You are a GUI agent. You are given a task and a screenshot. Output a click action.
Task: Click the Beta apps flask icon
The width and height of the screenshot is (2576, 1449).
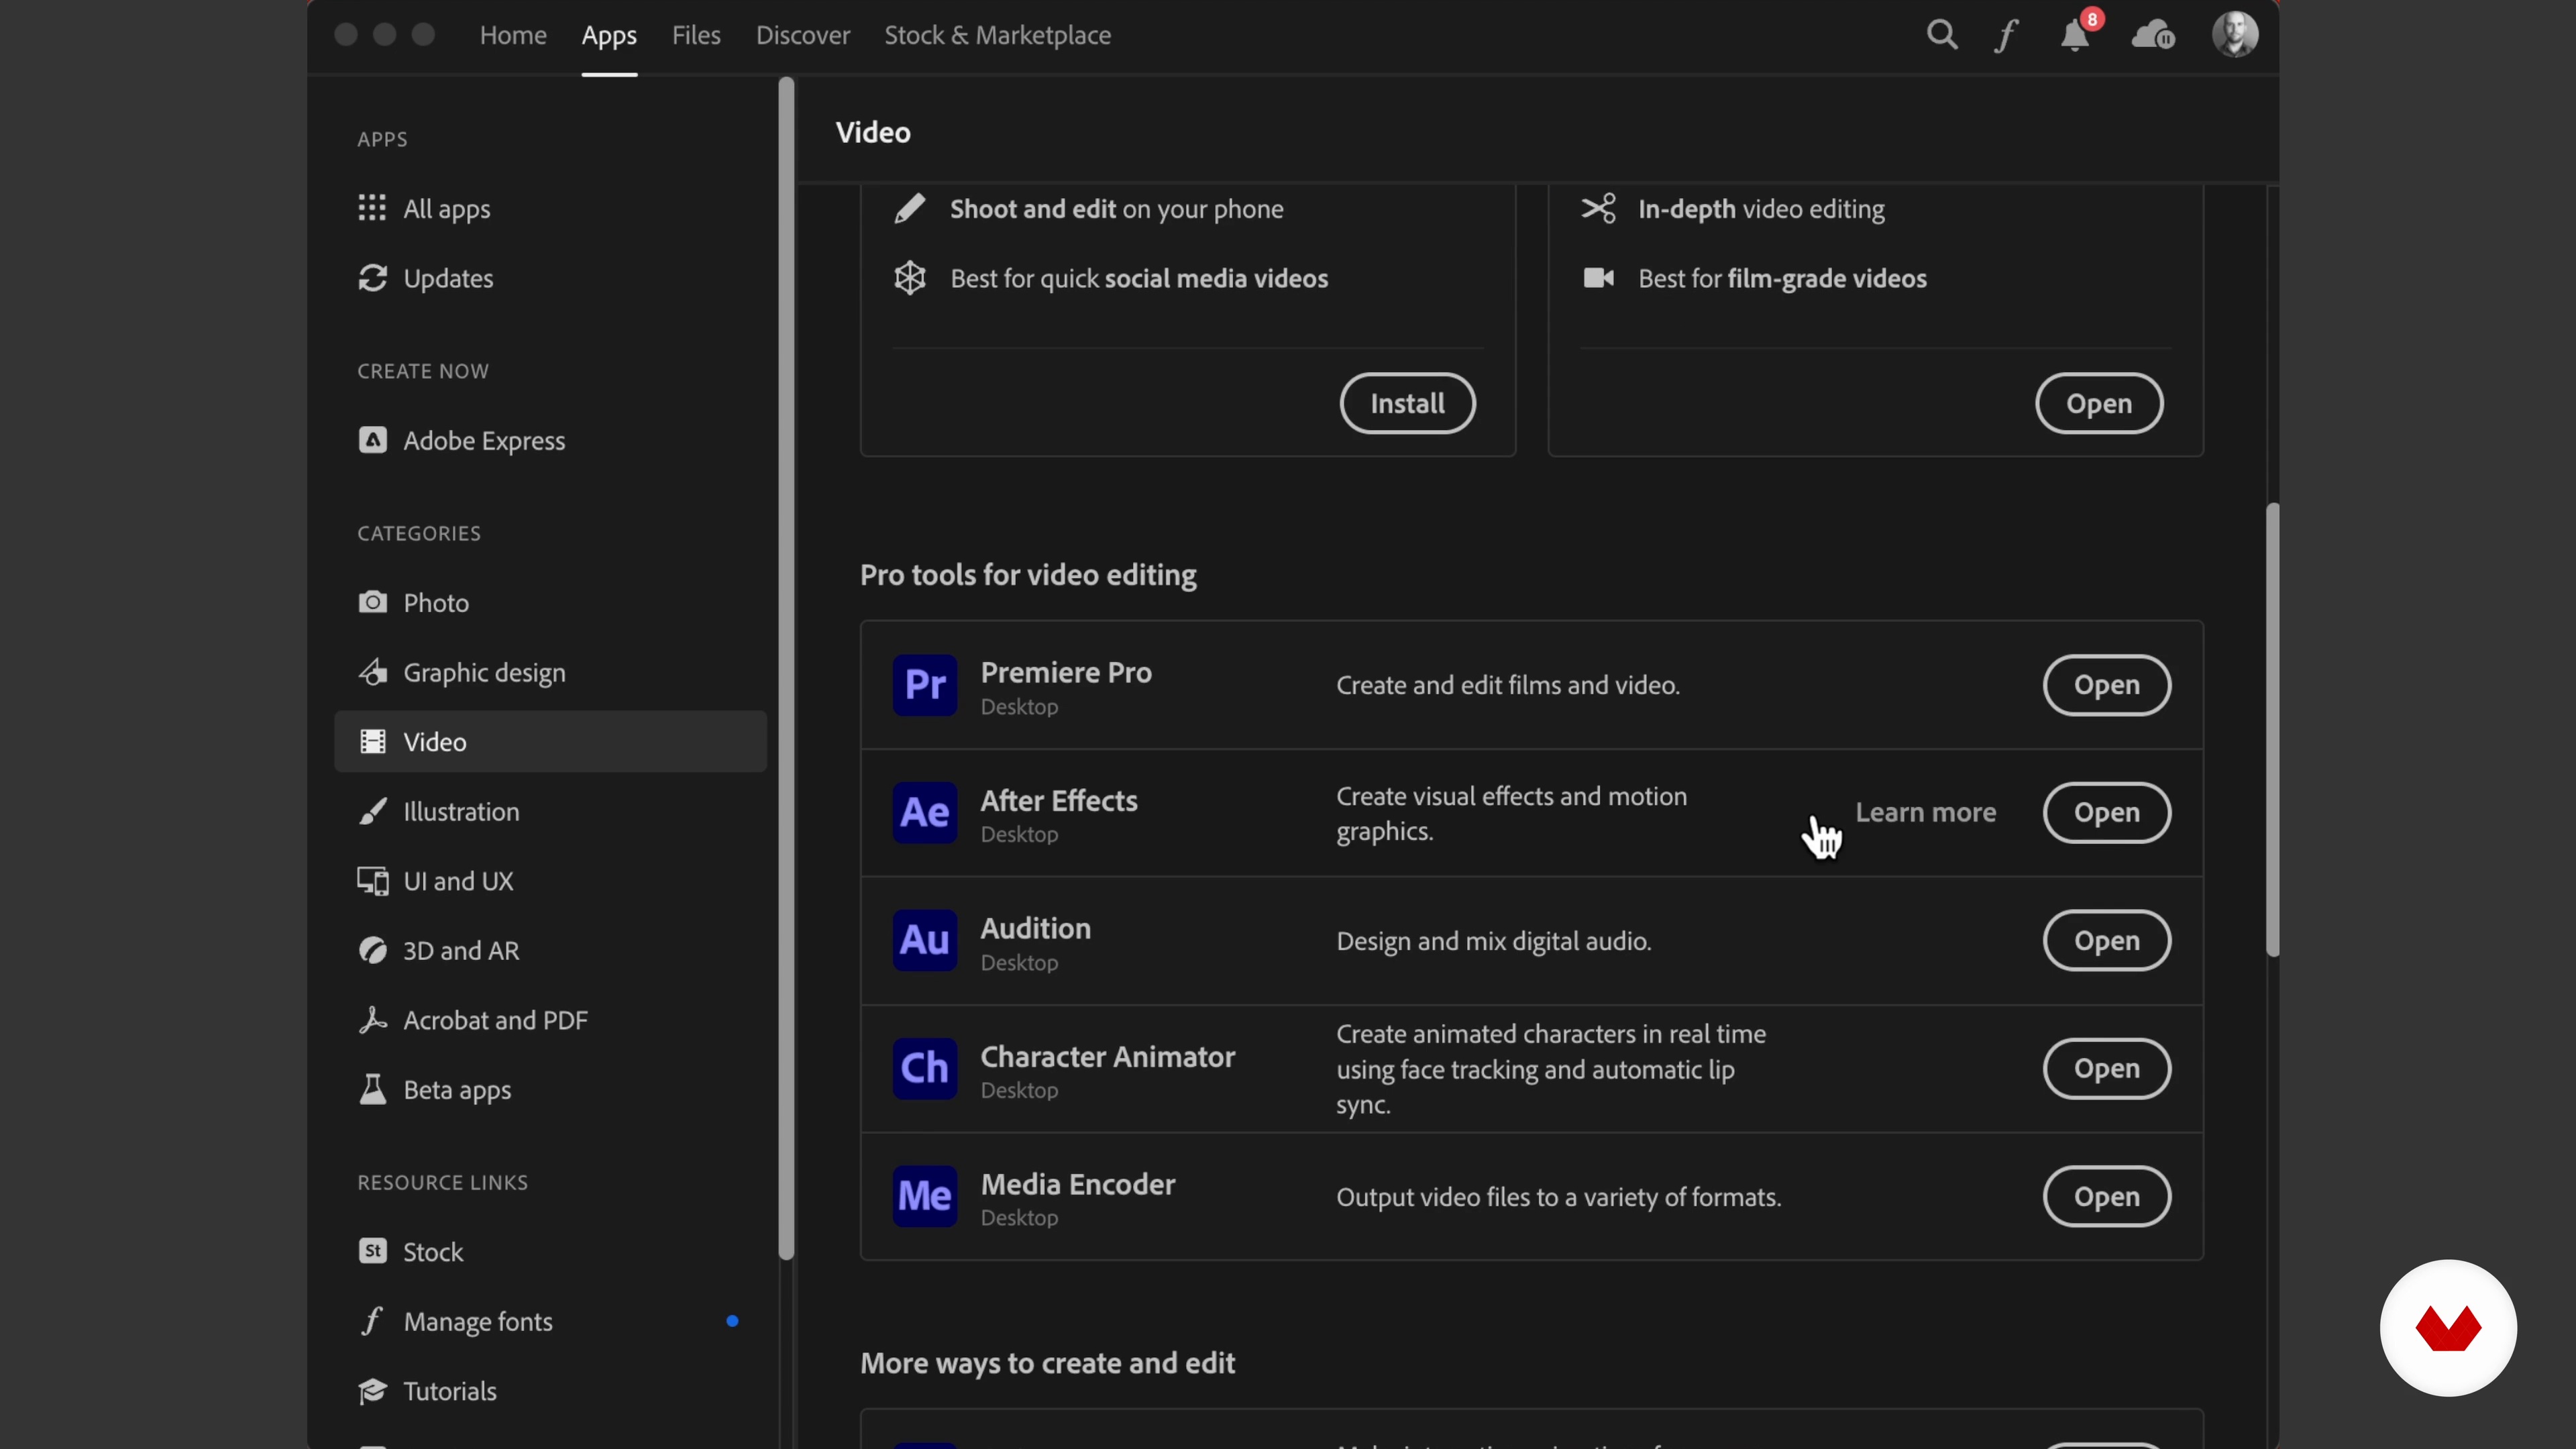(x=372, y=1089)
